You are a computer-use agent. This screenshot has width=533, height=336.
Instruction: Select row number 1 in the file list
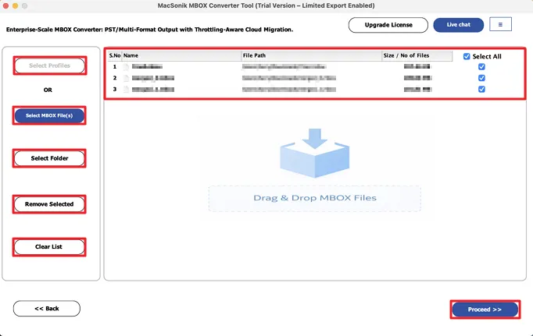tap(280, 67)
